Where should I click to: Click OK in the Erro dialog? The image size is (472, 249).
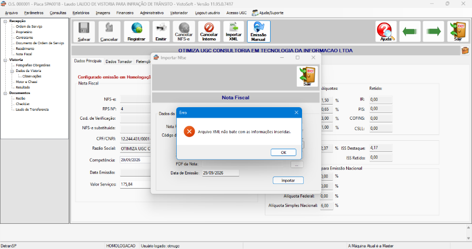[283, 152]
